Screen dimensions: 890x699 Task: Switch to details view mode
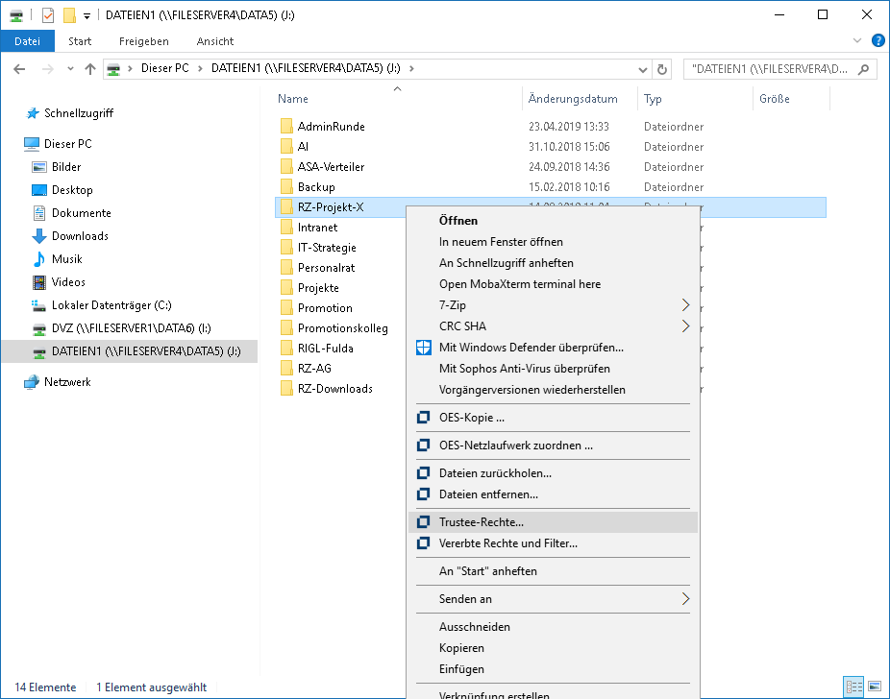(853, 687)
